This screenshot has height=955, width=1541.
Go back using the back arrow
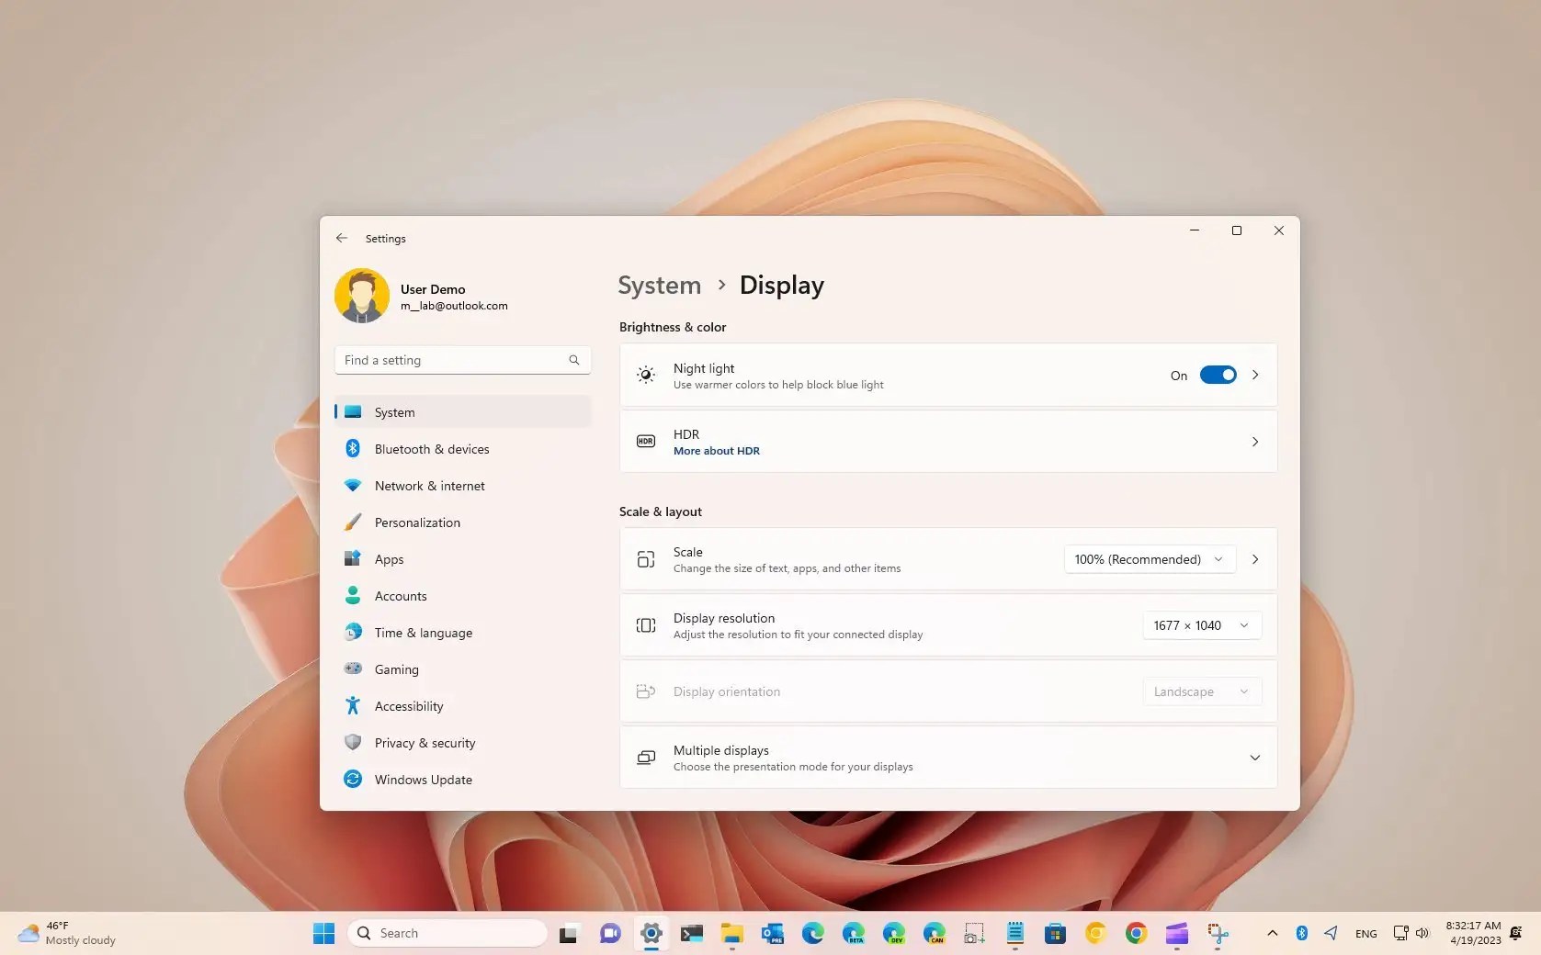click(x=341, y=238)
